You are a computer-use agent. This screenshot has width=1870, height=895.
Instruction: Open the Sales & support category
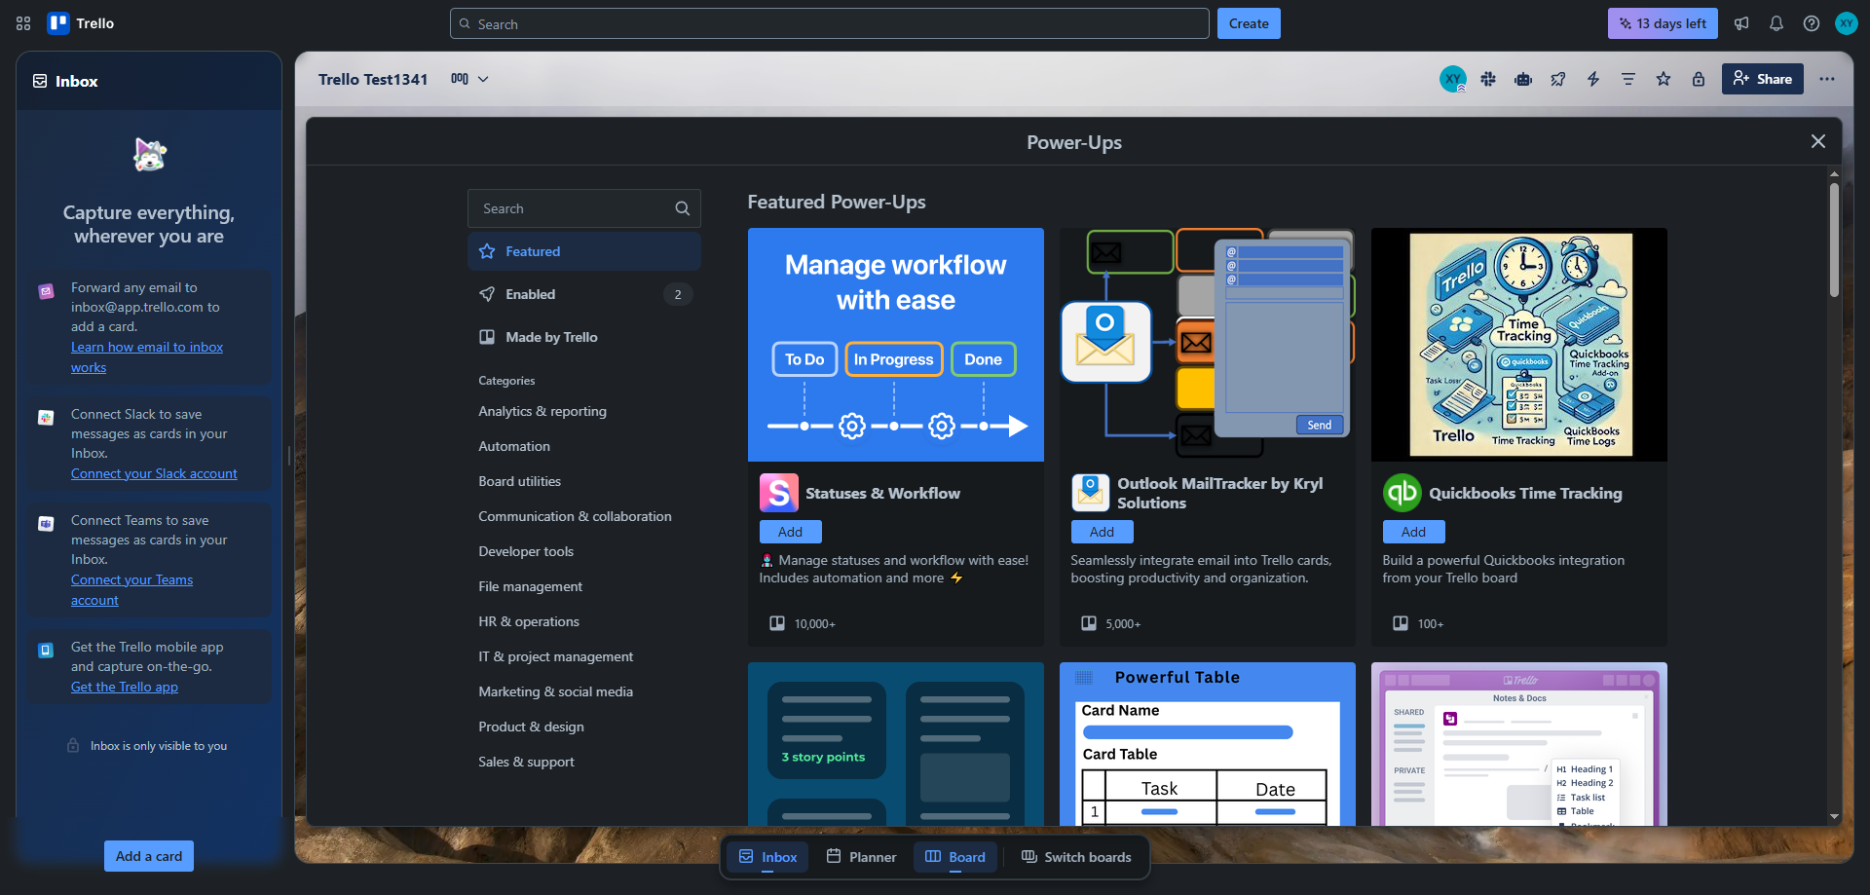(526, 762)
